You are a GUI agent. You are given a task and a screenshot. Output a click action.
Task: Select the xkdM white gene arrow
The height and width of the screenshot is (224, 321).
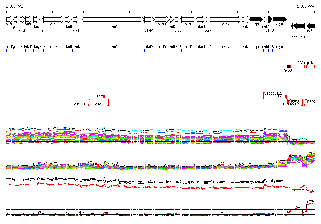coord(69,19)
